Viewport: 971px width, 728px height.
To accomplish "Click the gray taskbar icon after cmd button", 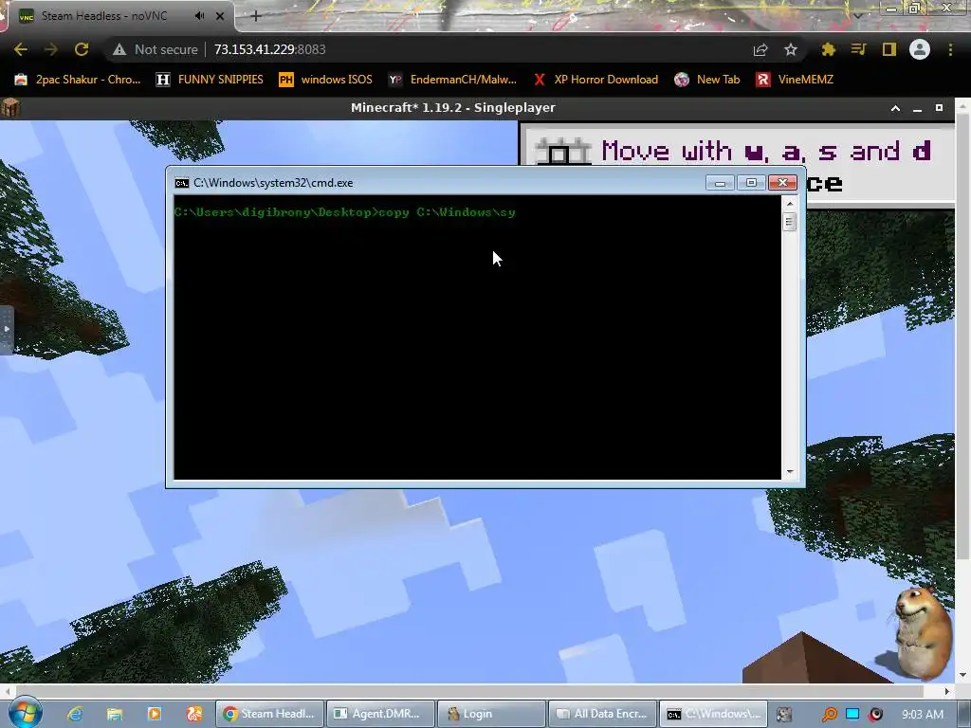I will point(784,715).
